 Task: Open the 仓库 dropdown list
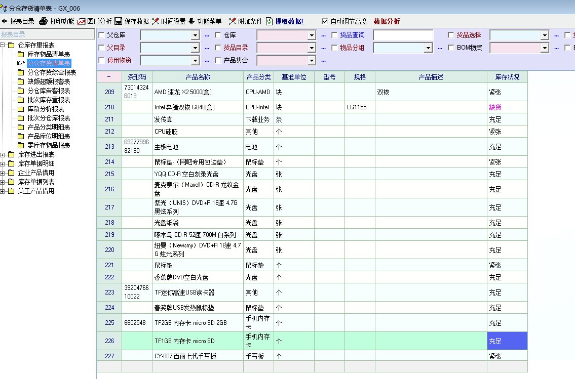coord(312,35)
